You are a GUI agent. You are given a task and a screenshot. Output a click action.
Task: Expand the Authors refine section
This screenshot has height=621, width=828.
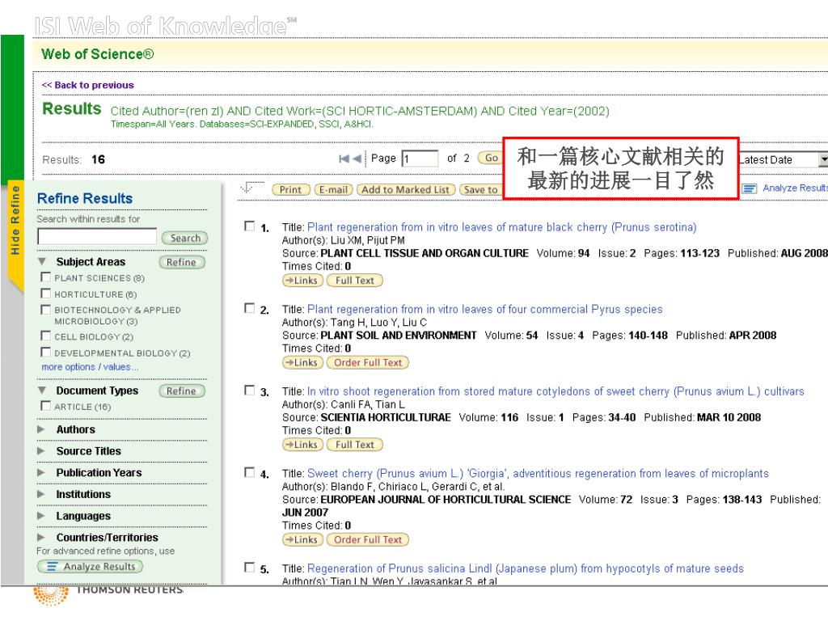tap(41, 429)
